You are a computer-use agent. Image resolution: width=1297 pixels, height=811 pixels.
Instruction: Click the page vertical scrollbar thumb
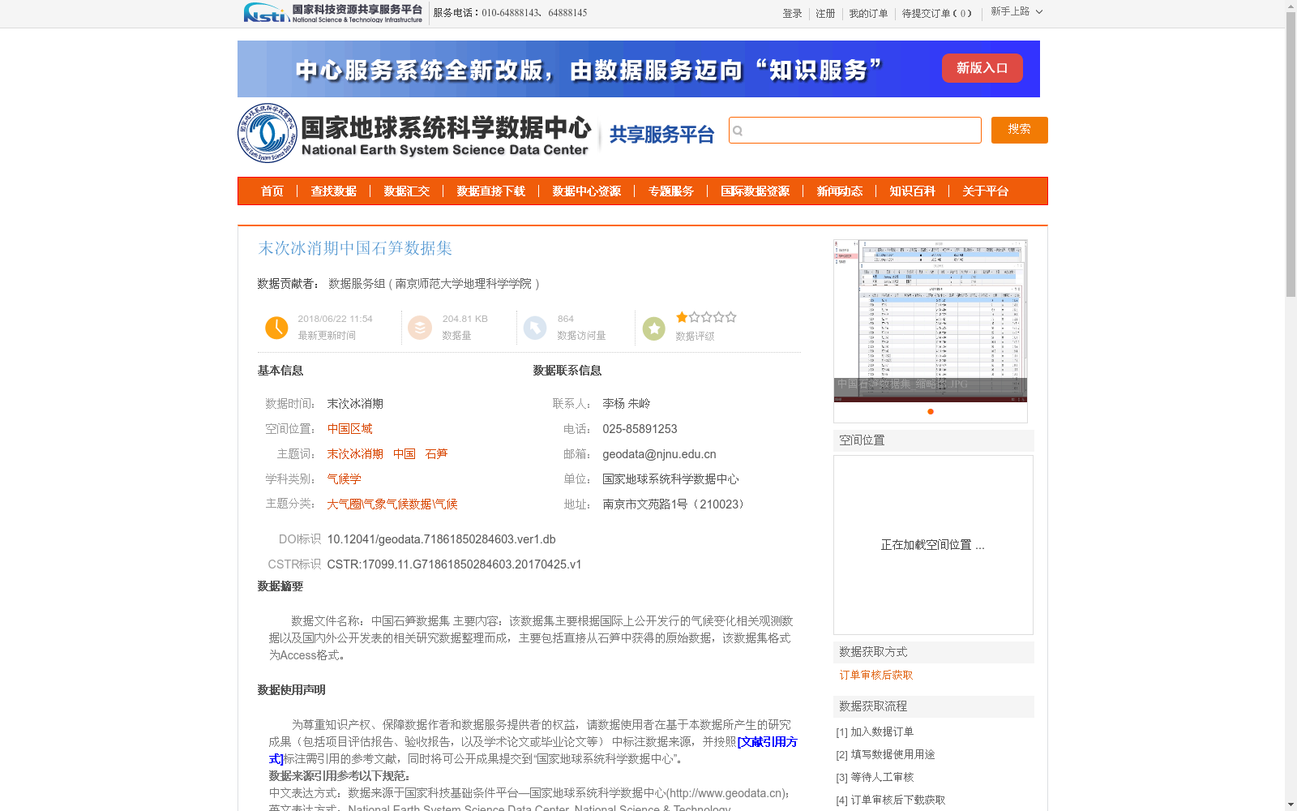click(x=1291, y=154)
